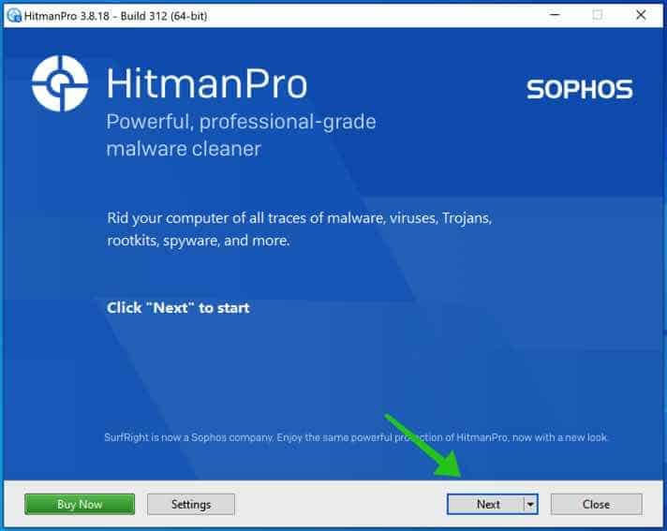The width and height of the screenshot is (667, 531).
Task: Click the Close button at bottom right
Action: pyautogui.click(x=597, y=504)
